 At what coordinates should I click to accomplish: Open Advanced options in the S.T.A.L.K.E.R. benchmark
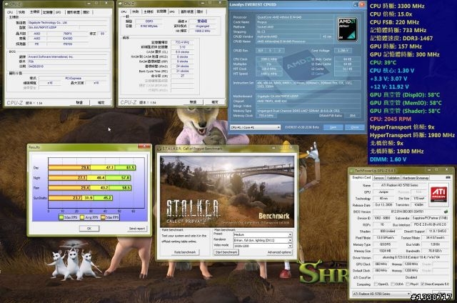click(x=279, y=252)
